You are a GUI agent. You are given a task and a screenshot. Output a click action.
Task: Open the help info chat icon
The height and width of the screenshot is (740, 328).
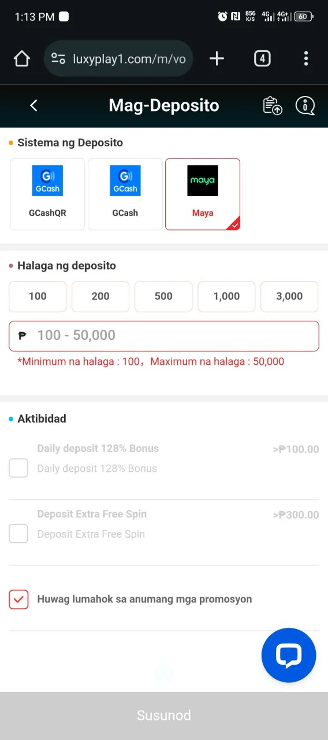click(x=305, y=105)
